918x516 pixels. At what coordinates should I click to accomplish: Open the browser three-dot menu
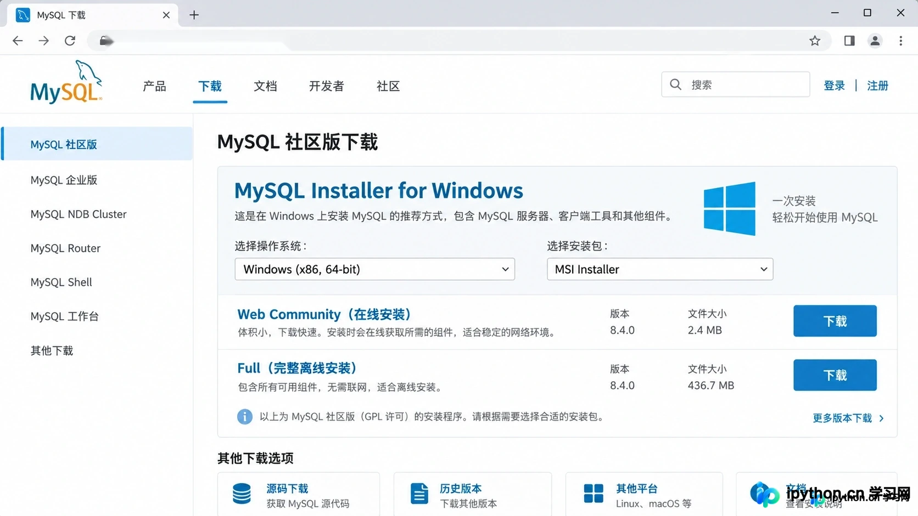click(901, 41)
